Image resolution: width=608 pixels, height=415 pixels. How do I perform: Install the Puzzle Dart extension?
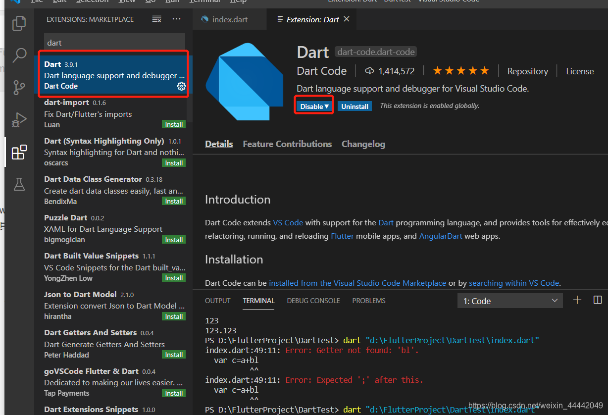[174, 240]
